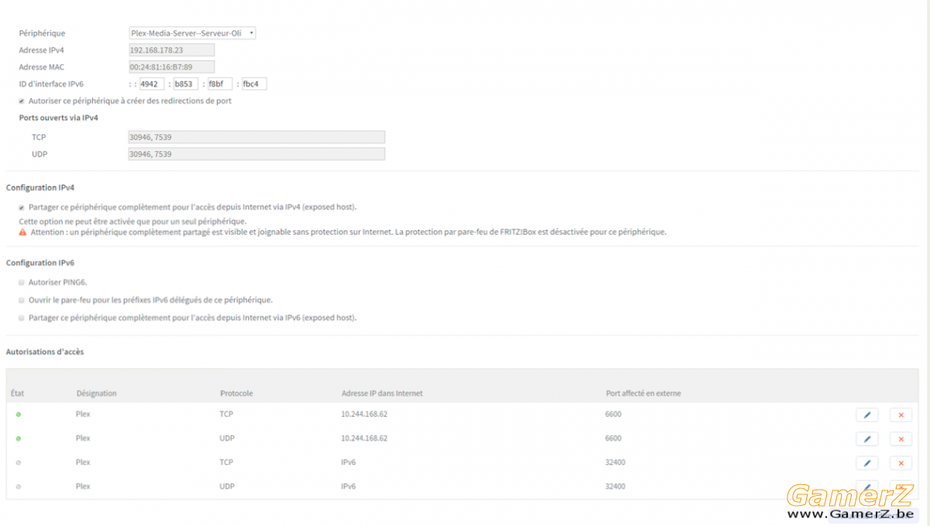Click the Adresse MAC field 00:24:81:16:B7:89
This screenshot has height=526, width=930.
click(x=171, y=67)
